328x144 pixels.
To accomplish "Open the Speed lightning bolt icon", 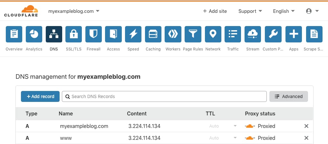I will tap(133, 34).
